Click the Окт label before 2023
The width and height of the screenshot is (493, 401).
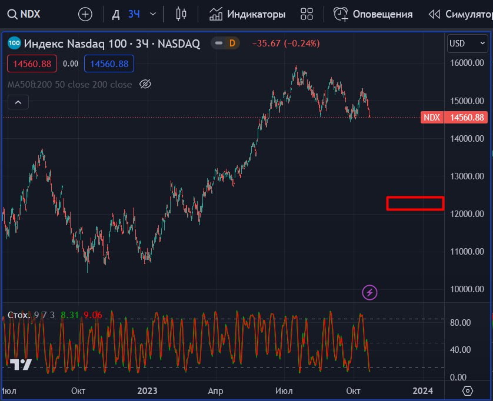tap(78, 391)
